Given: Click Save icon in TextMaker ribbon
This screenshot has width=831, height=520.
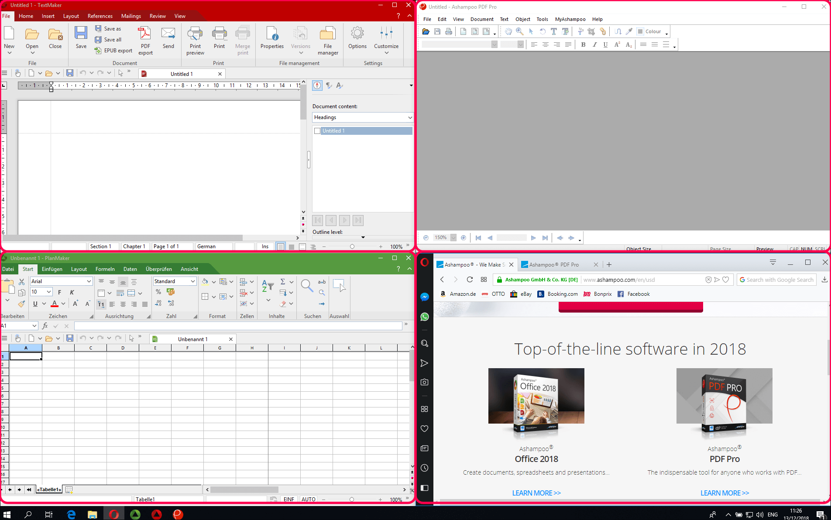Looking at the screenshot, I should click(x=81, y=37).
